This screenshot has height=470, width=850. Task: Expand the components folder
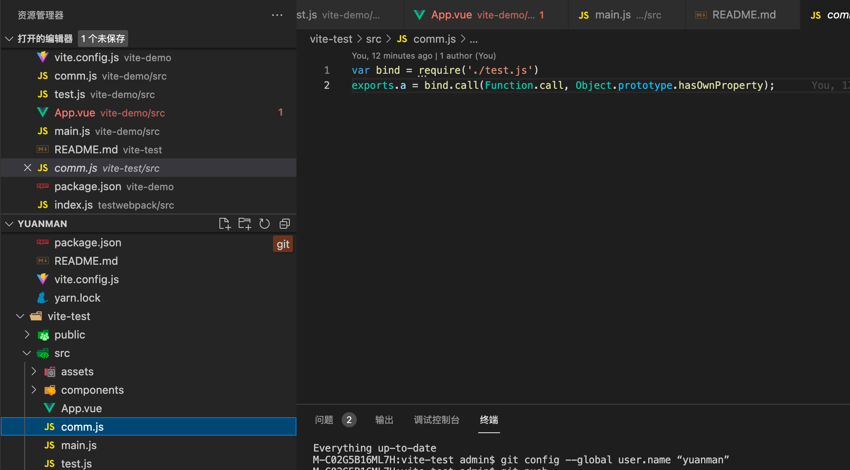pos(33,390)
